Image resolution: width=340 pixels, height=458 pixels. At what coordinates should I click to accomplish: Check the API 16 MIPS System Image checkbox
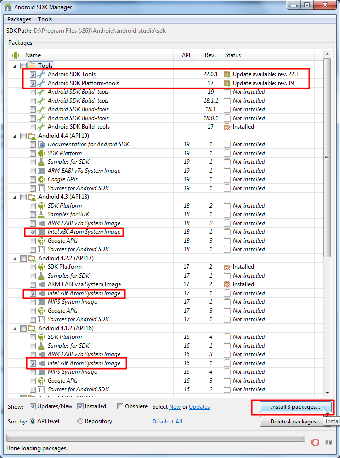coord(33,372)
